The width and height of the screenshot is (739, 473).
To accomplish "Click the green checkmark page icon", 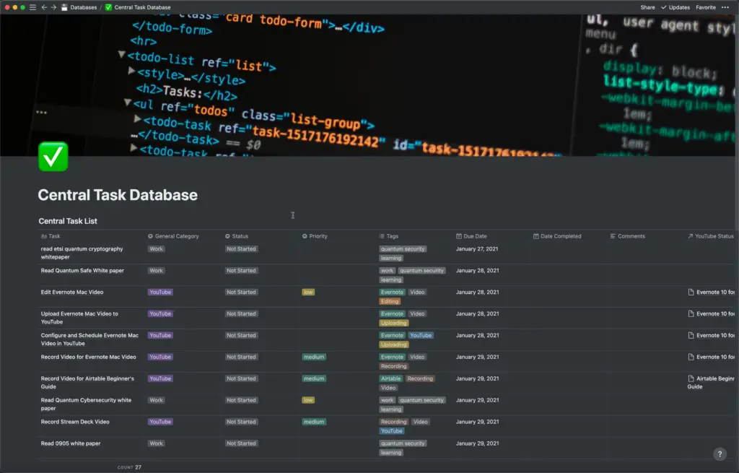I will (x=53, y=157).
